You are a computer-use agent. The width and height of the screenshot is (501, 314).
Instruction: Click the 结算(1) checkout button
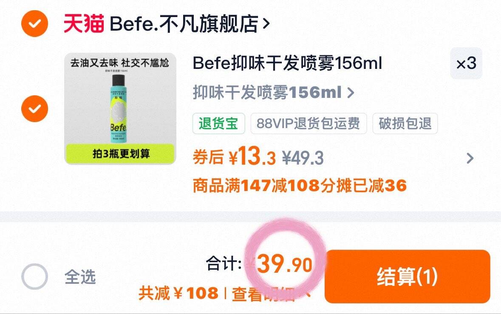click(408, 277)
